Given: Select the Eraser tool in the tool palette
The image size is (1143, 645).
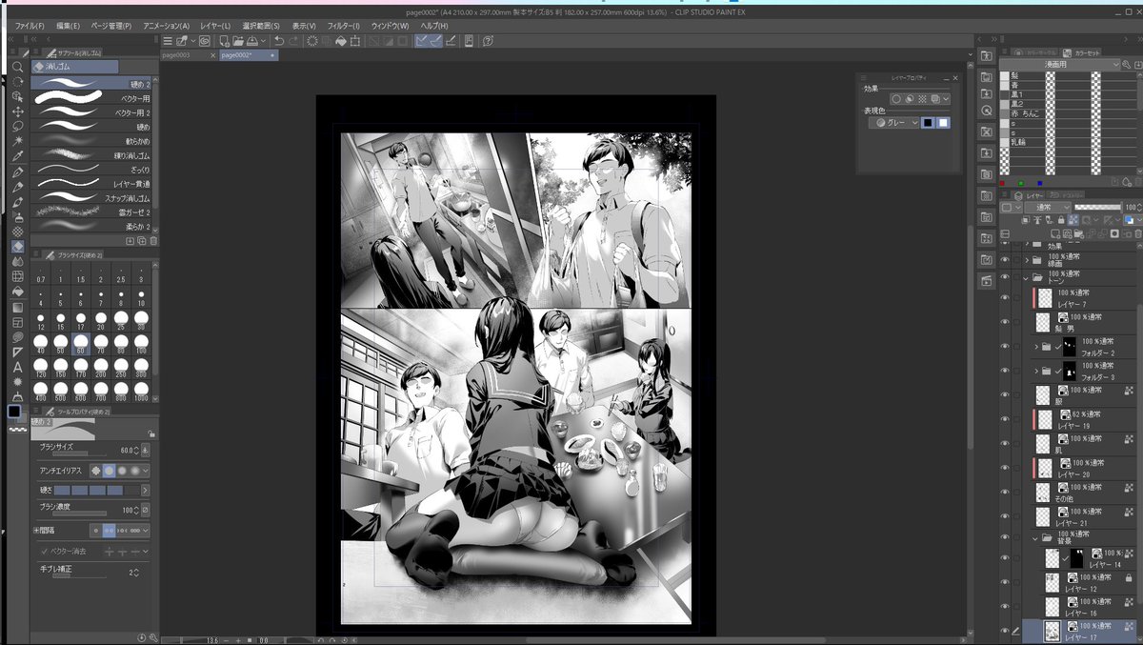Looking at the screenshot, I should pyautogui.click(x=17, y=247).
